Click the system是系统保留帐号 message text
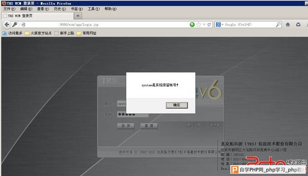 pos(160,85)
